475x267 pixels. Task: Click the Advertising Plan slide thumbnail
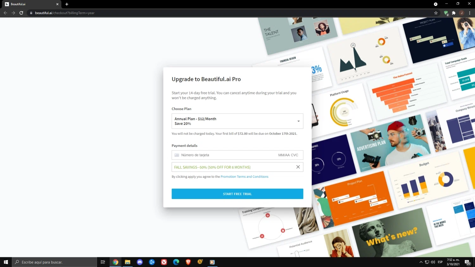tap(390, 144)
